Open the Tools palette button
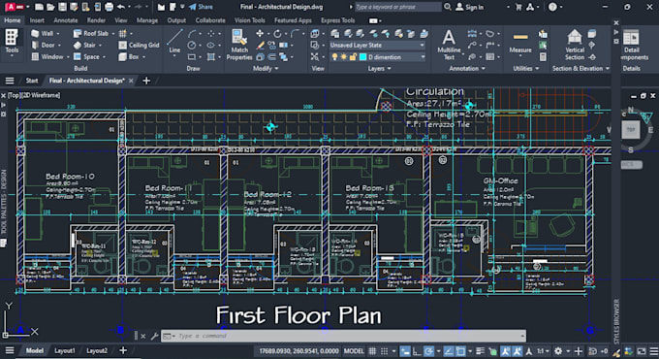Image resolution: width=659 pixels, height=359 pixels. point(12,42)
